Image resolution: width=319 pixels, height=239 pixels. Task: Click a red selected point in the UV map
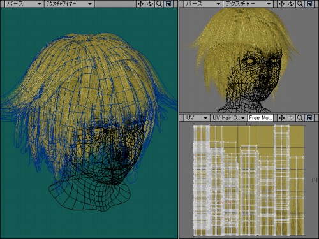230,203
